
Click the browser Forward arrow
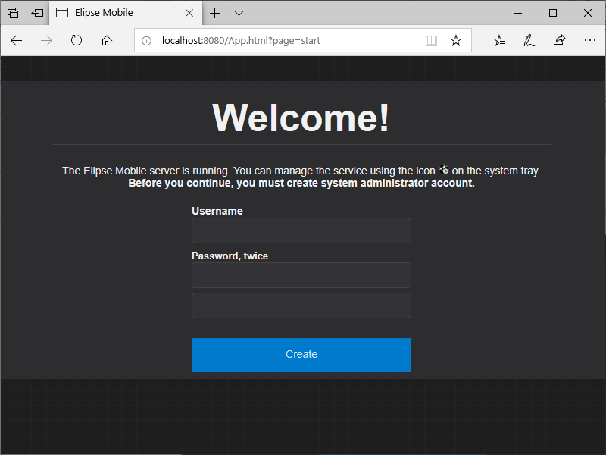tap(46, 41)
